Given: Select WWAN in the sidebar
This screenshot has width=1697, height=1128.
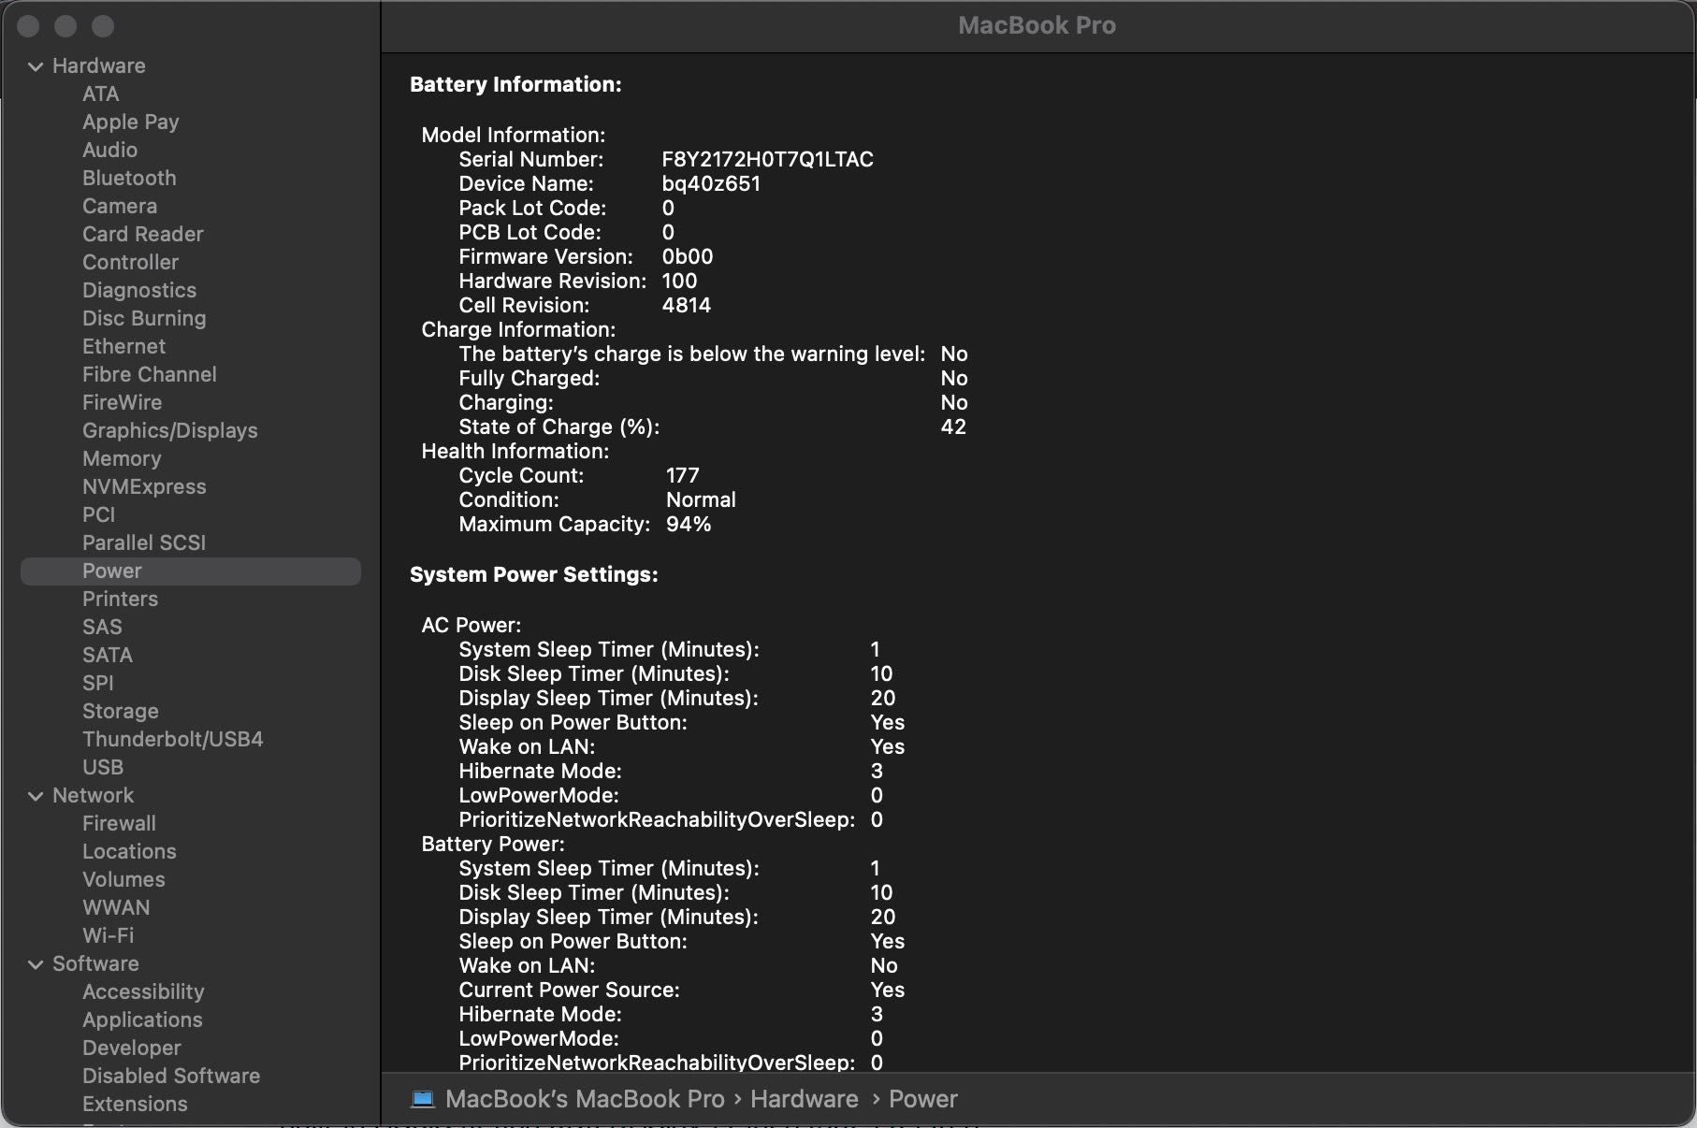Looking at the screenshot, I should tap(116, 908).
